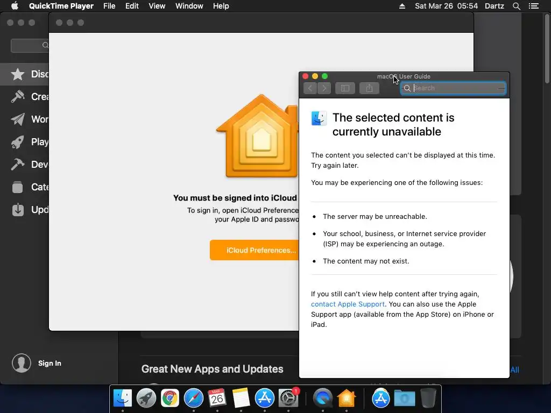Select Play rocket icon in App Store
Image resolution: width=551 pixels, height=413 pixels.
pos(18,142)
